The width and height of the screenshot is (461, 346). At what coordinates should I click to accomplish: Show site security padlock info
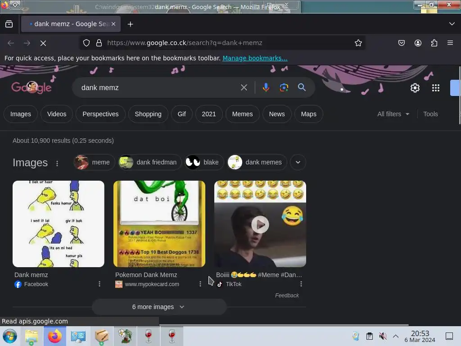[99, 43]
